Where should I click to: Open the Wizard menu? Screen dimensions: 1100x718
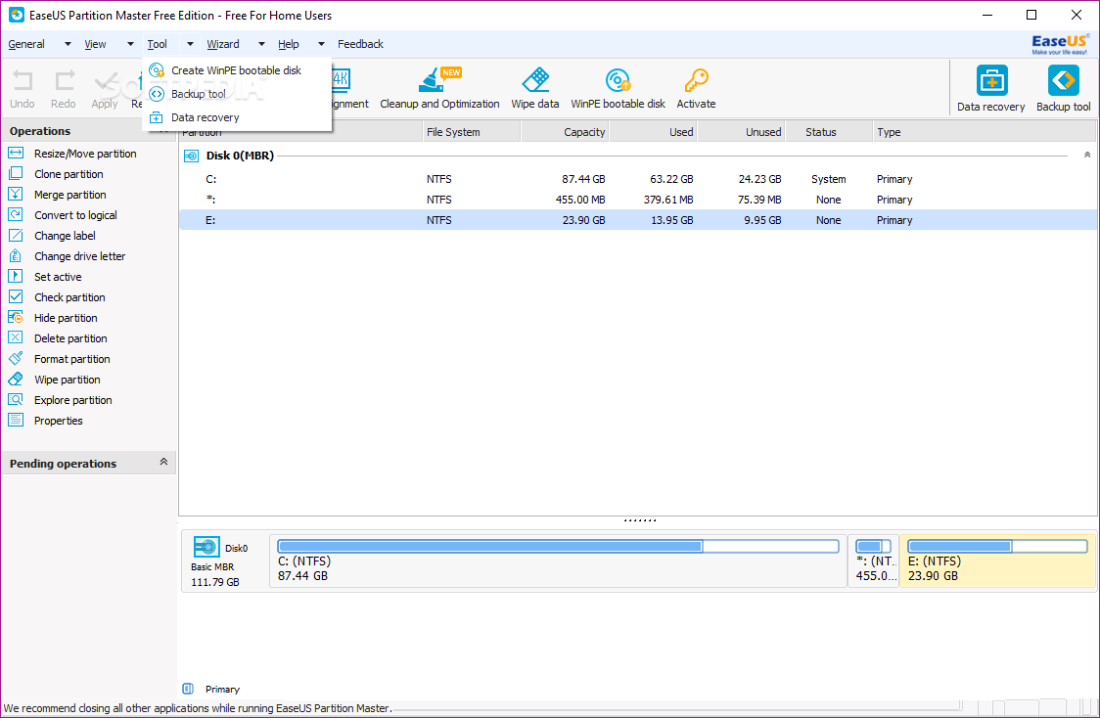point(223,44)
